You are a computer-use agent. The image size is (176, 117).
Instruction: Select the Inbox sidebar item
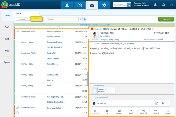pyautogui.click(x=7, y=16)
